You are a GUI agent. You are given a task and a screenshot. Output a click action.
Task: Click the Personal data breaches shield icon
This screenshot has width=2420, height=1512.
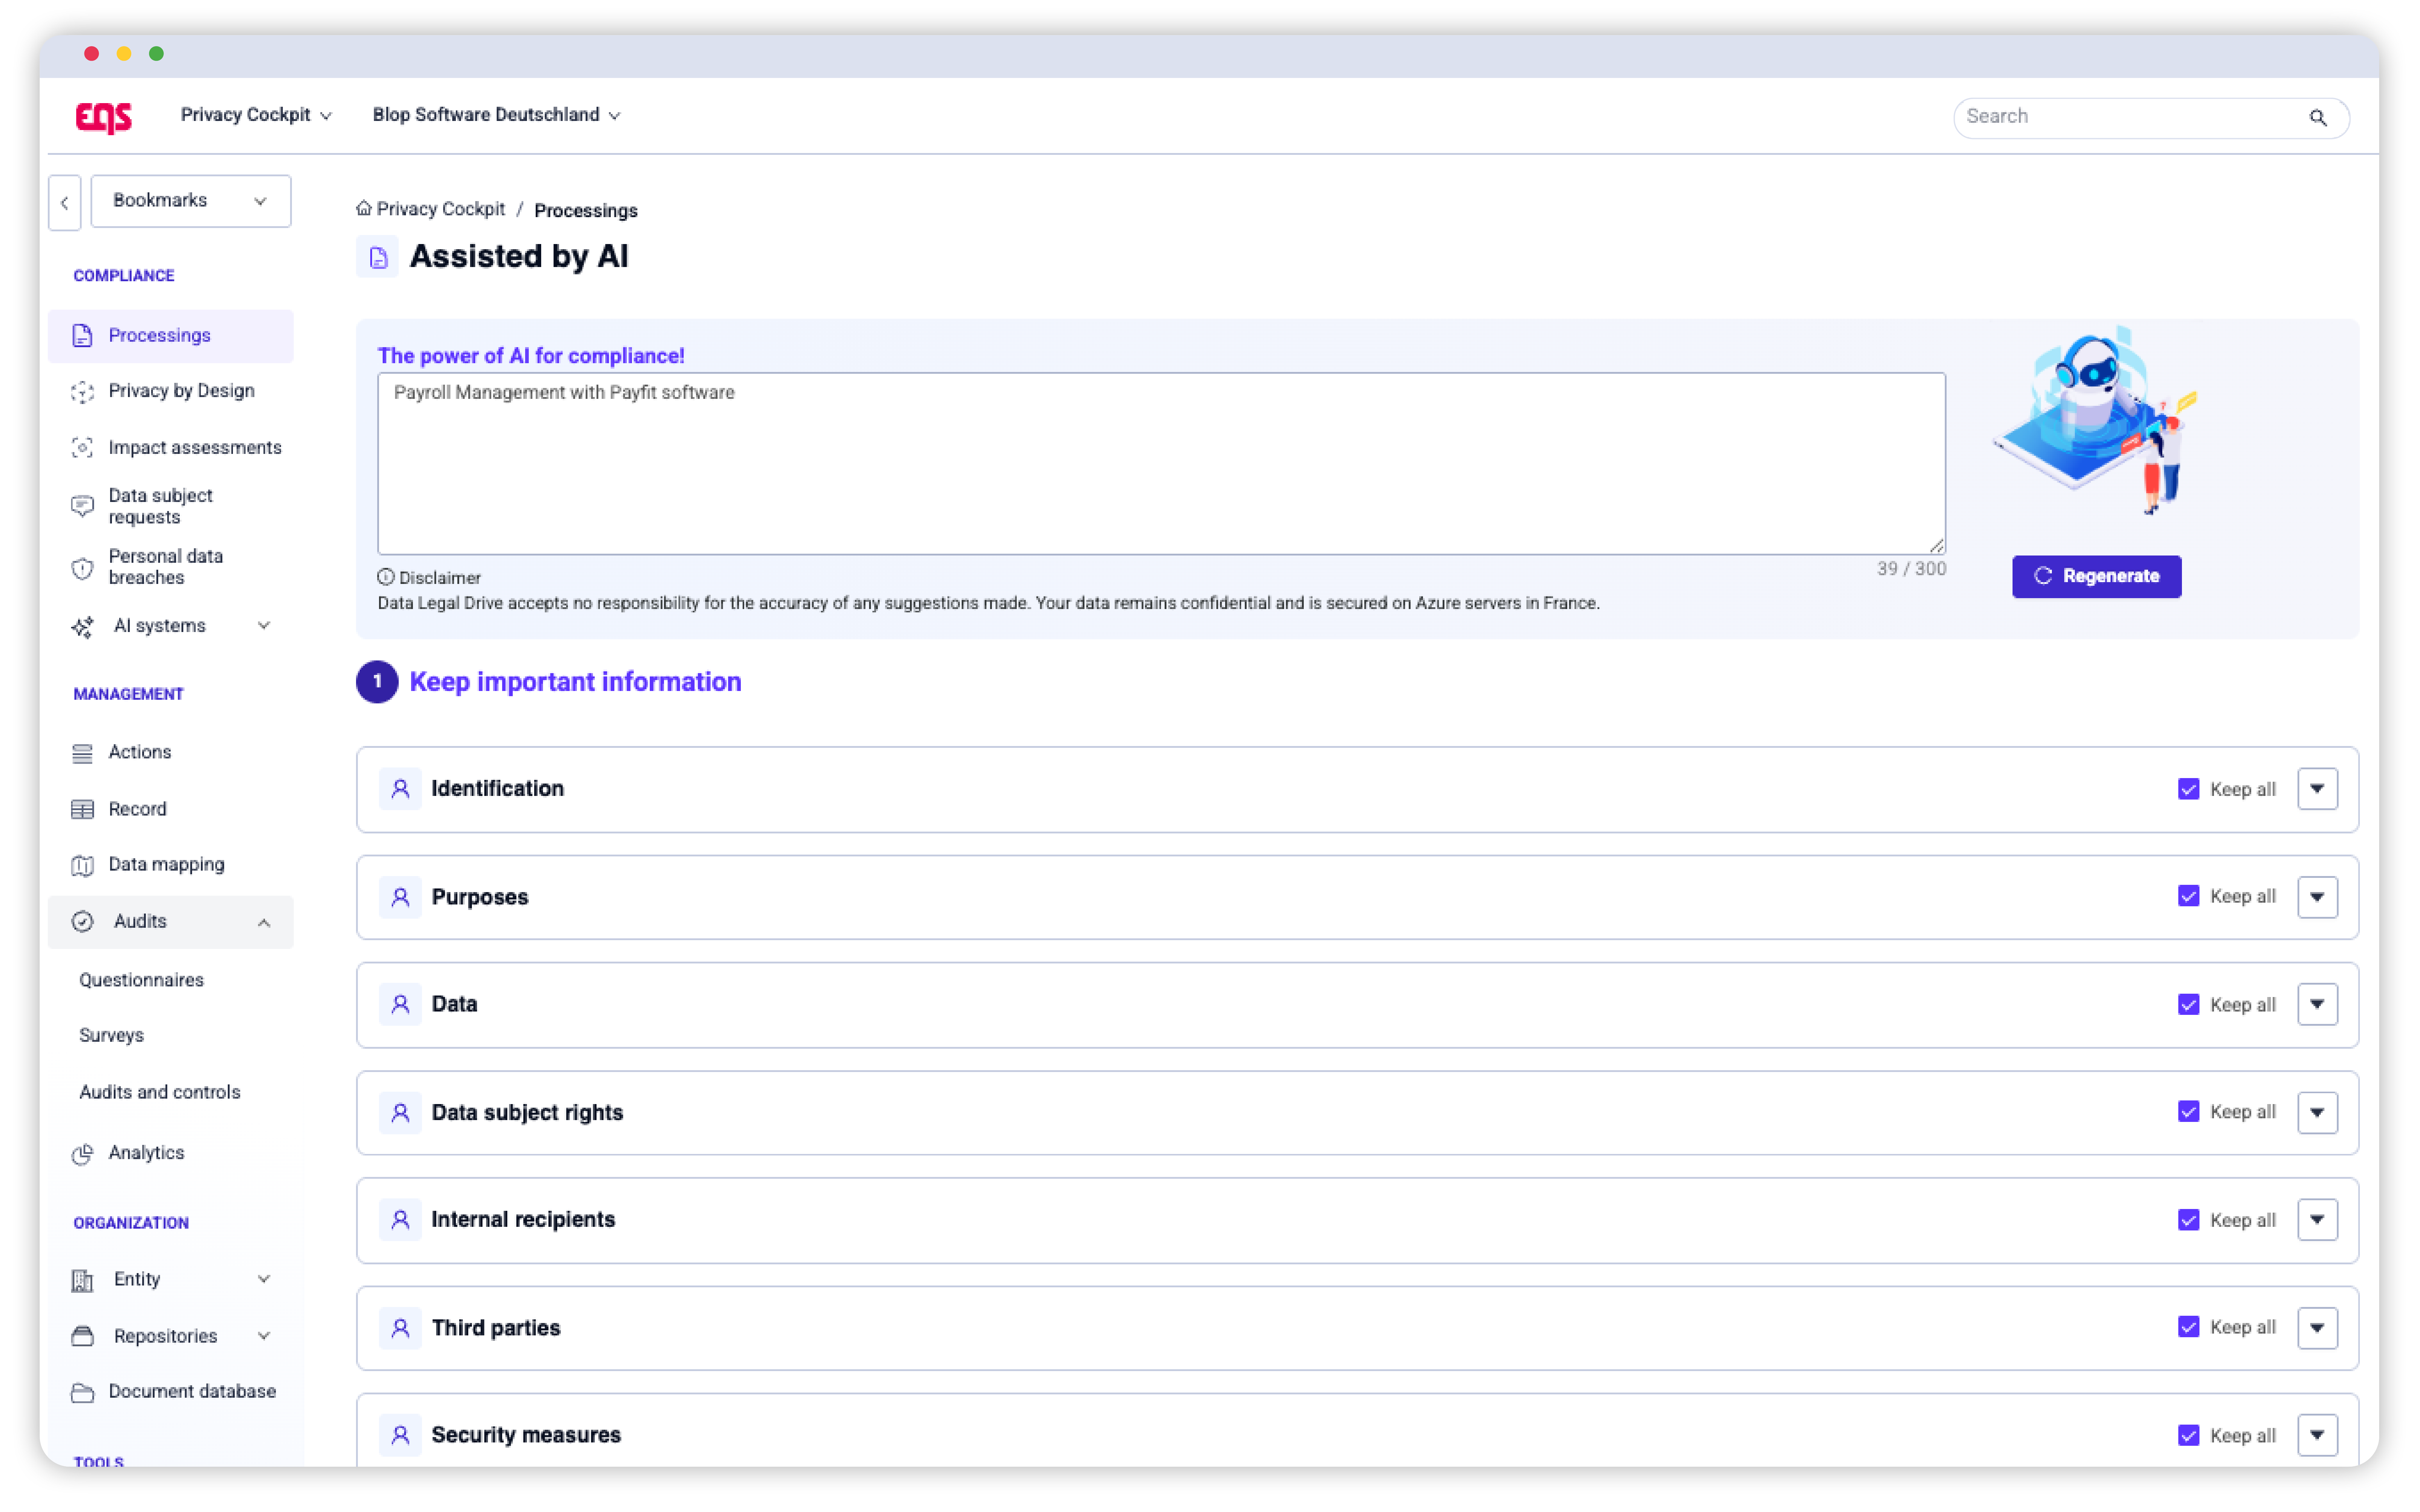[x=82, y=568]
